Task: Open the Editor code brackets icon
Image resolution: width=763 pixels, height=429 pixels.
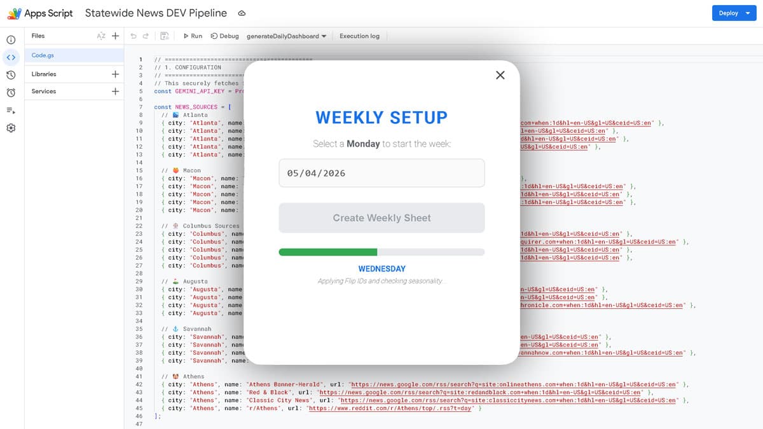Action: (x=11, y=57)
